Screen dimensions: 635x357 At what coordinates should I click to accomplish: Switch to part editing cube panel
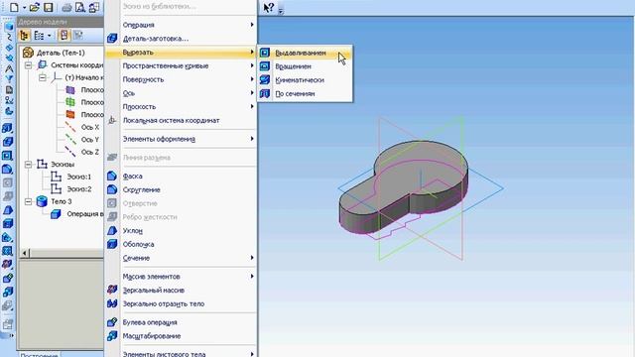coord(8,27)
